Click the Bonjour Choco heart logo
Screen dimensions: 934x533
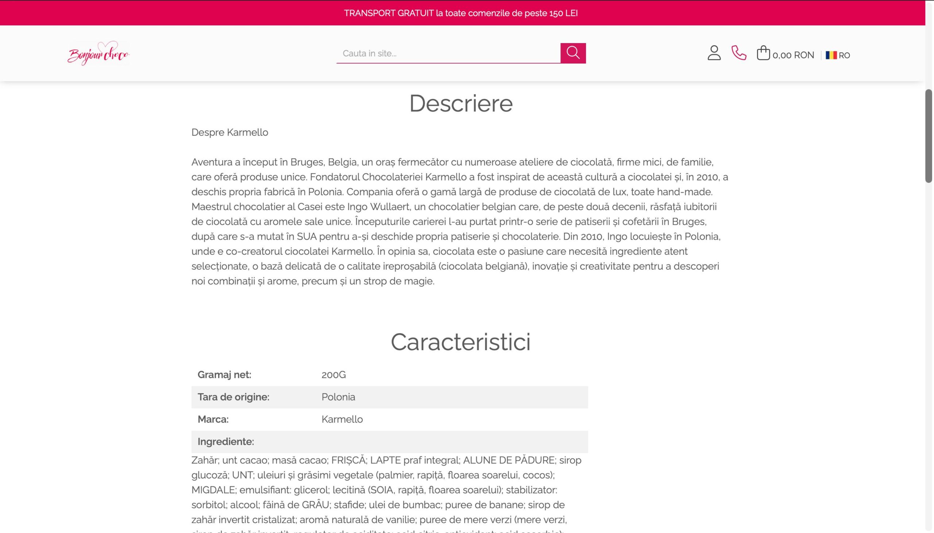[x=99, y=54]
